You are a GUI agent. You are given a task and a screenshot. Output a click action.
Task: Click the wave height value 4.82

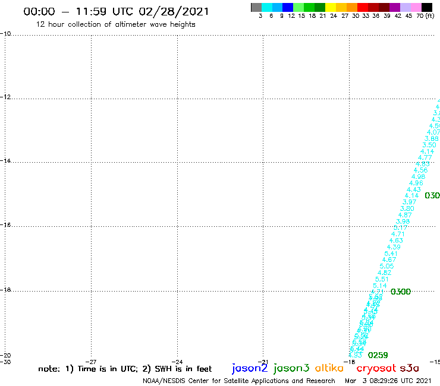coord(385,273)
